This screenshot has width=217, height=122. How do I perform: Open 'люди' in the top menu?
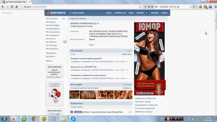click(108, 13)
